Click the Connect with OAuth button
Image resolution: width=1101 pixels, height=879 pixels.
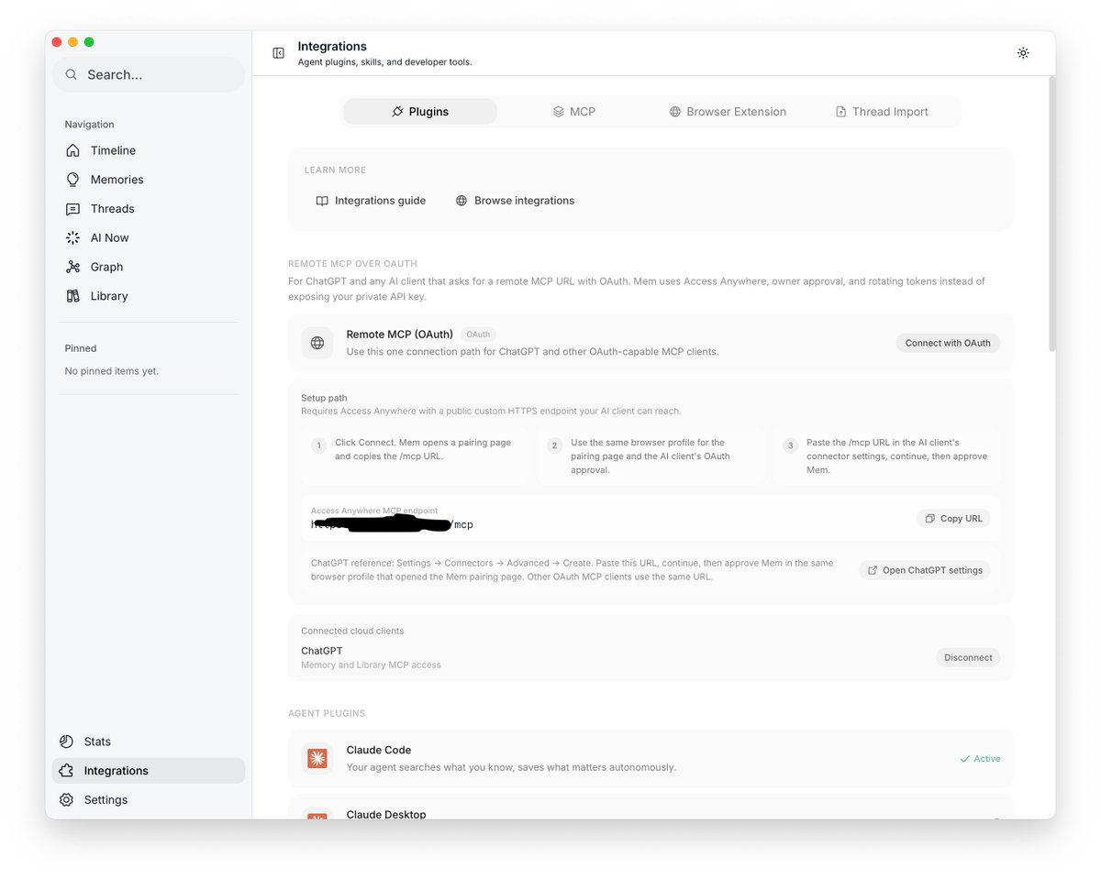coord(948,343)
